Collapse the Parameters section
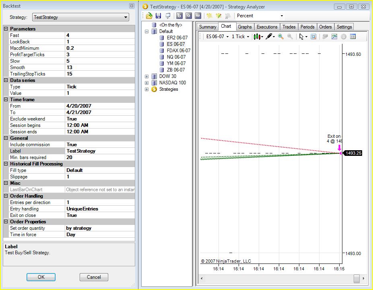The height and width of the screenshot is (290, 373). 6,29
